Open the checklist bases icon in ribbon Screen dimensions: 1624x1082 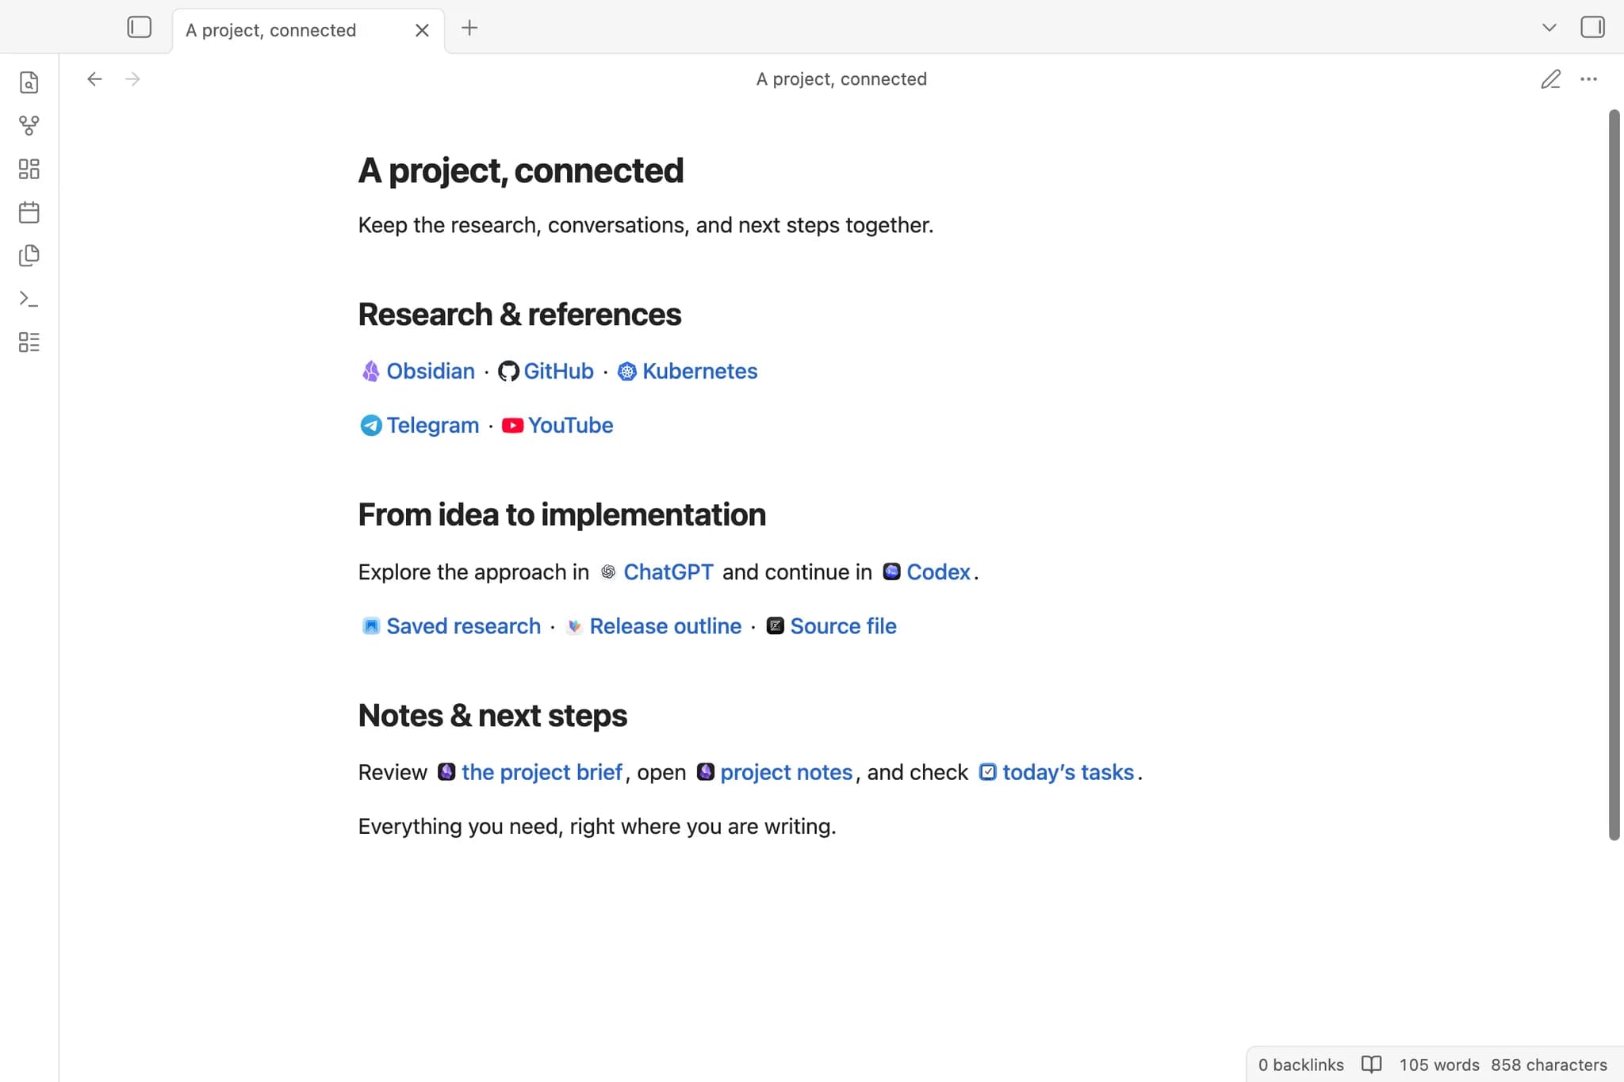[x=29, y=342]
